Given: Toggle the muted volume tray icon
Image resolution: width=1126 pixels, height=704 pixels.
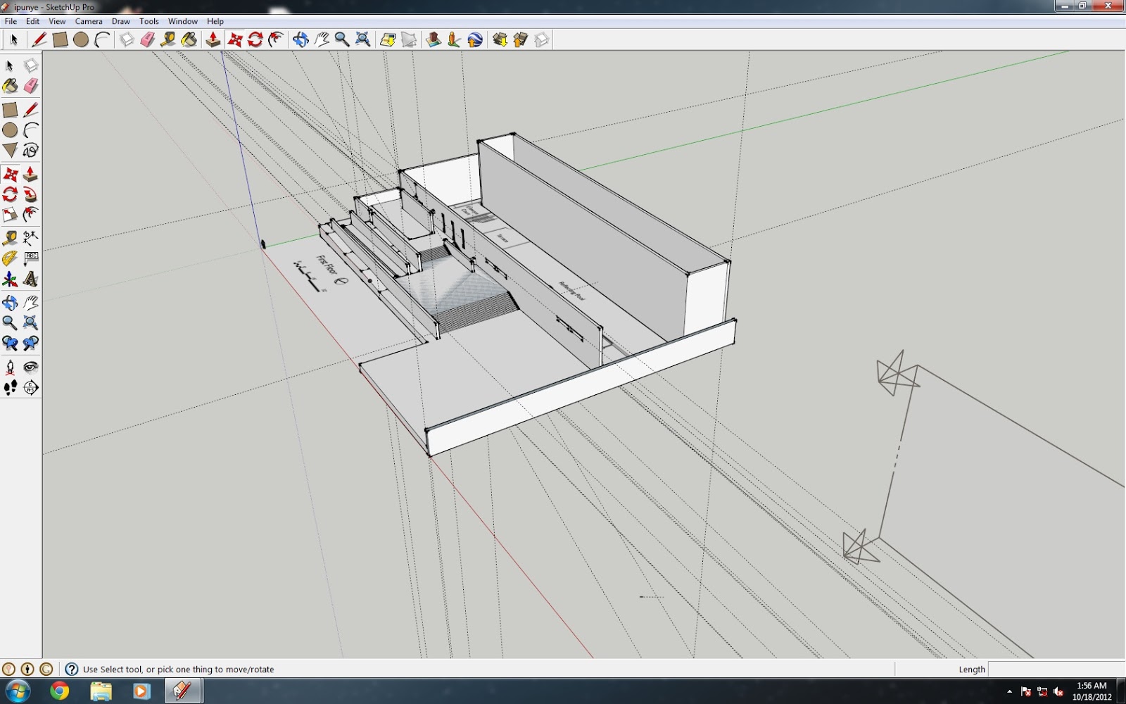Looking at the screenshot, I should click(x=1058, y=691).
